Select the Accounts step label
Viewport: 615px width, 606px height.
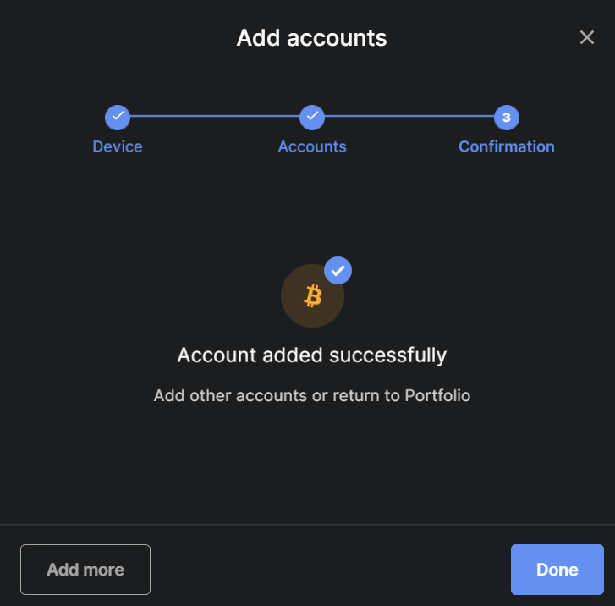(312, 146)
